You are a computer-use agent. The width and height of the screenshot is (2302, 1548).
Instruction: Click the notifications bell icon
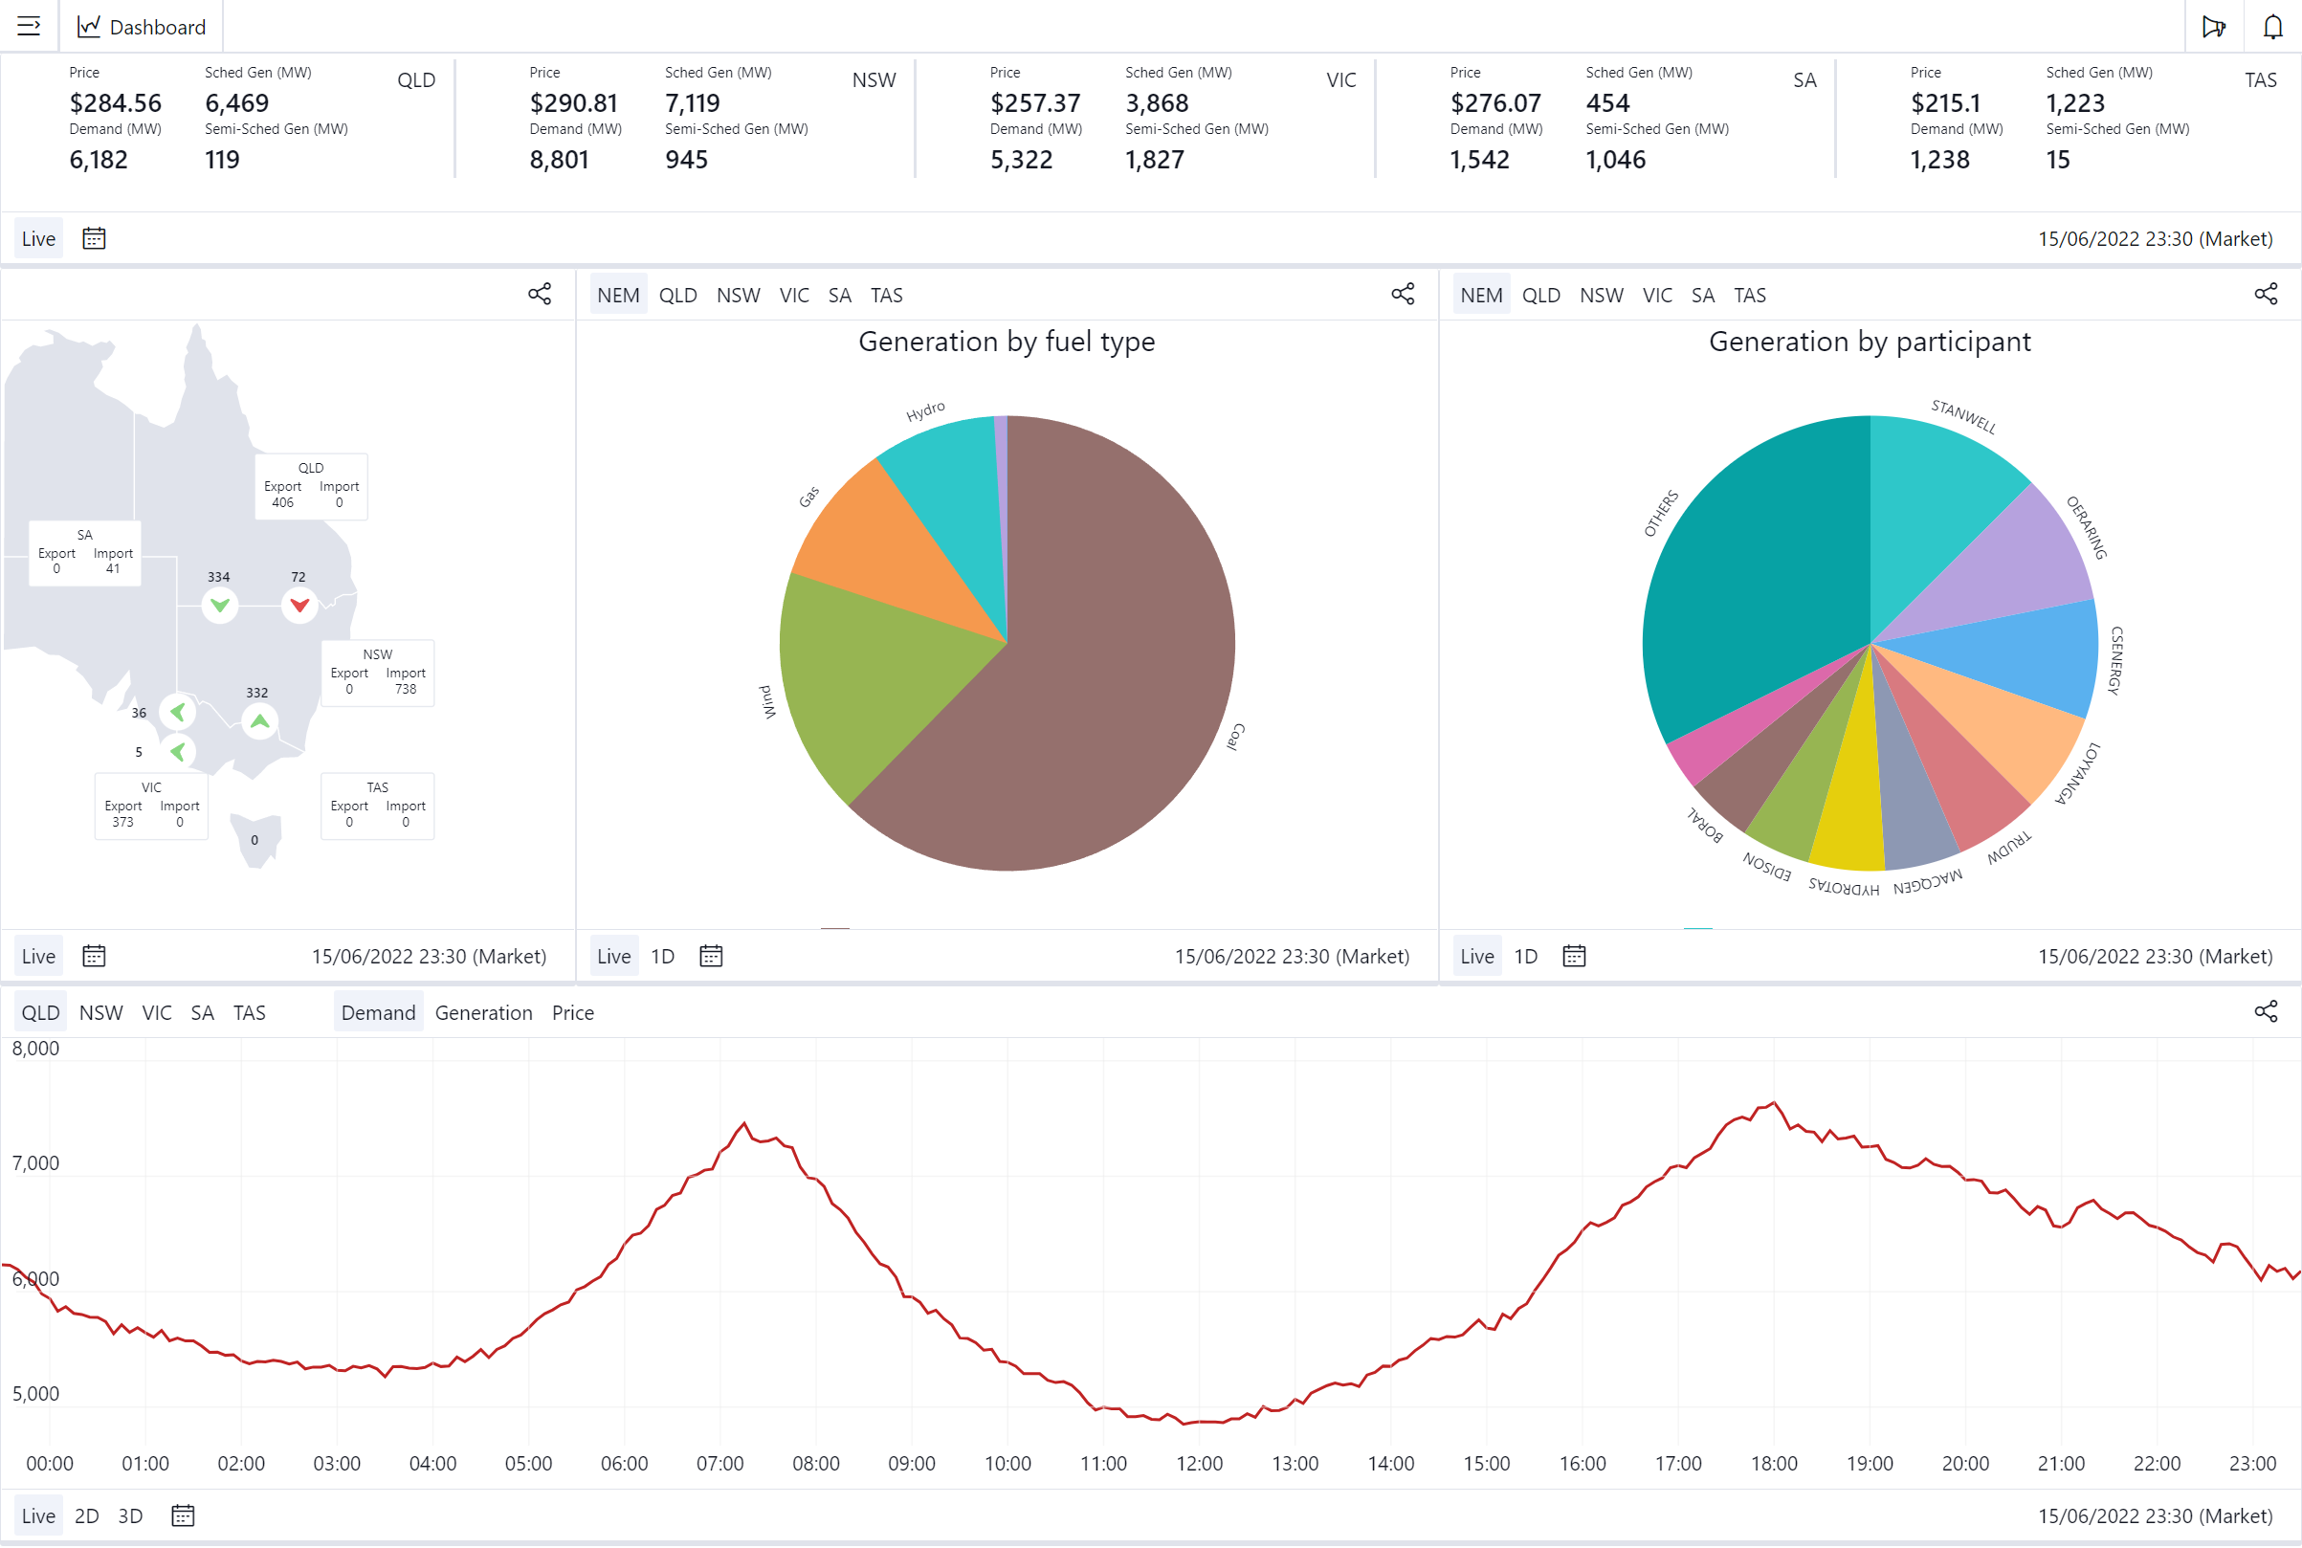pos(2272,27)
